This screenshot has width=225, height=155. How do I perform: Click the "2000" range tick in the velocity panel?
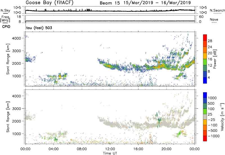click(17, 121)
